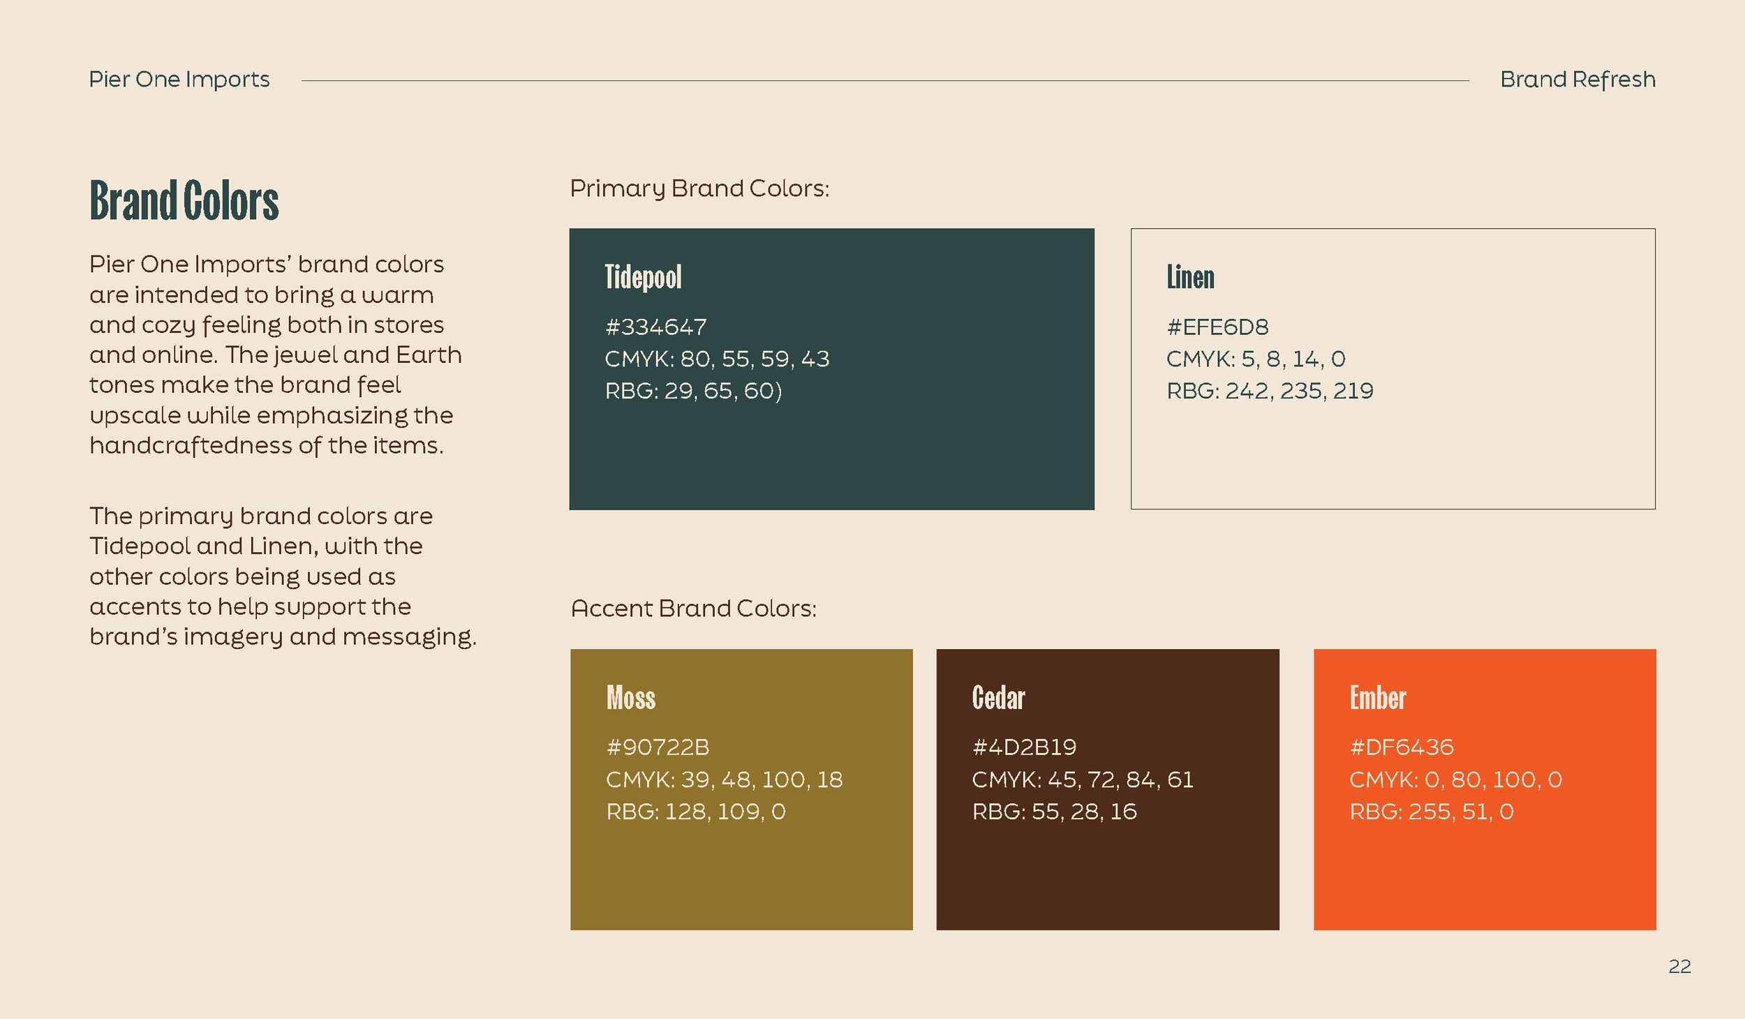Viewport: 1745px width, 1019px height.
Task: Click the paragraph starting 'The primary brand colors'
Action: click(283, 577)
